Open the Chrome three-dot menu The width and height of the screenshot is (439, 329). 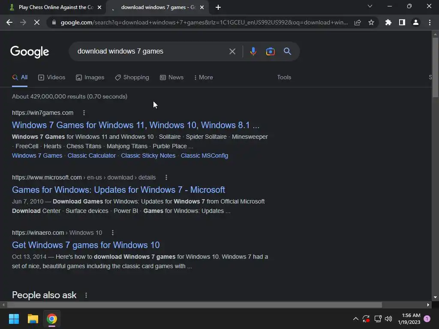pyautogui.click(x=430, y=22)
